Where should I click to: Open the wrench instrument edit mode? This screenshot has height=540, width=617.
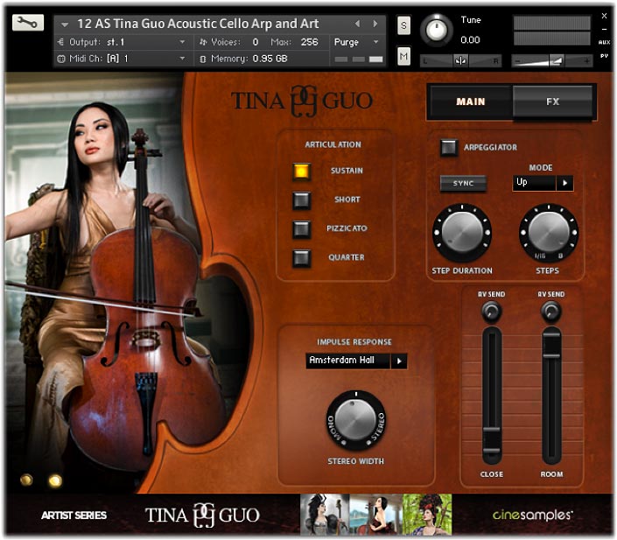pyautogui.click(x=27, y=23)
